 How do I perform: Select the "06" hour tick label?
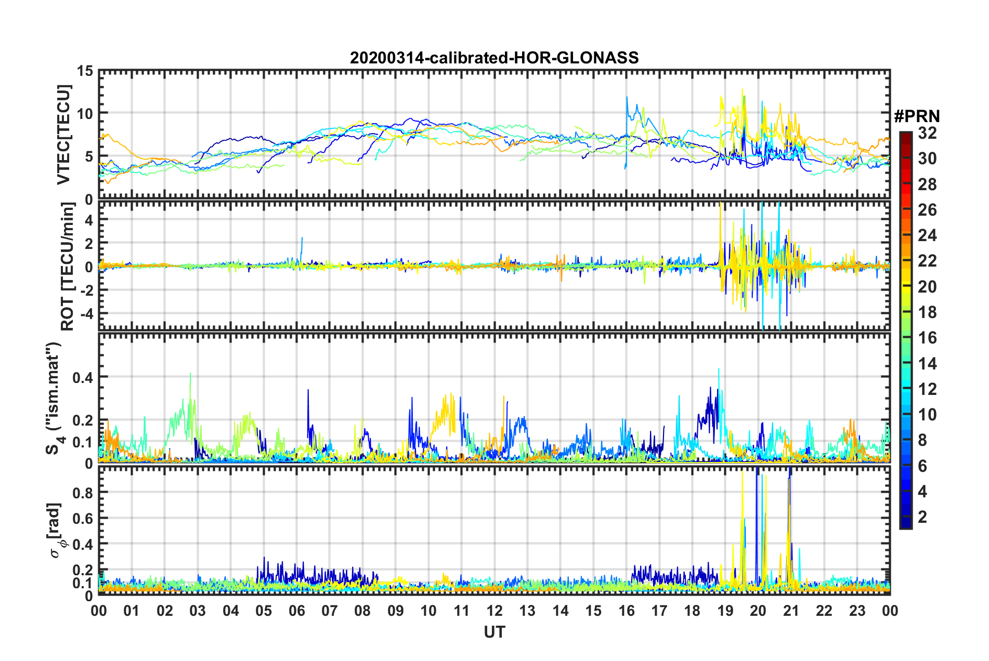(x=297, y=611)
